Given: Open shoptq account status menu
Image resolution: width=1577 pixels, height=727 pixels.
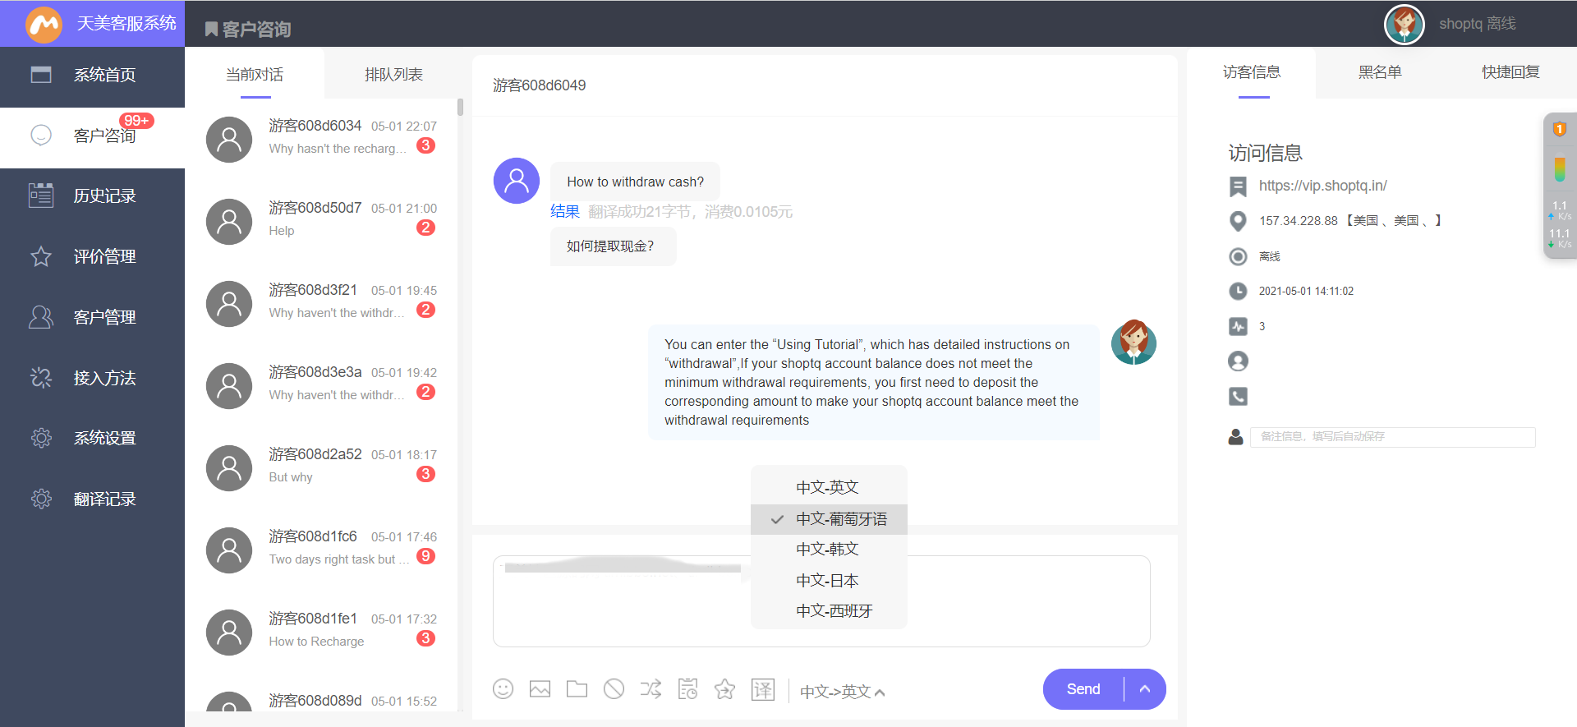Looking at the screenshot, I should click(1476, 24).
